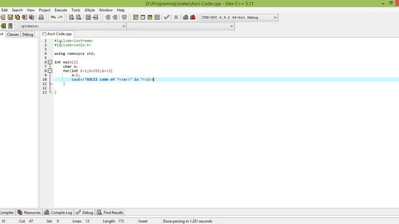The width and height of the screenshot is (399, 224).
Task: Click the red Delete profiling information icon
Action: (193, 17)
